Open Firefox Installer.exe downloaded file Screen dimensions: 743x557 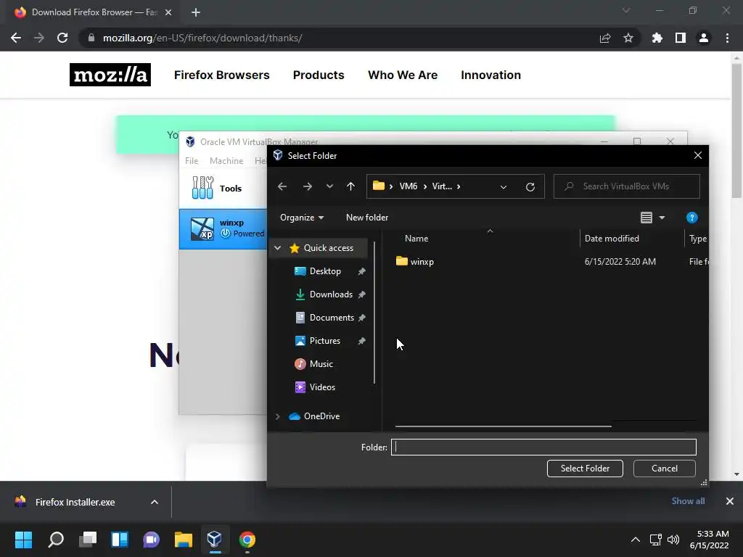(x=75, y=502)
